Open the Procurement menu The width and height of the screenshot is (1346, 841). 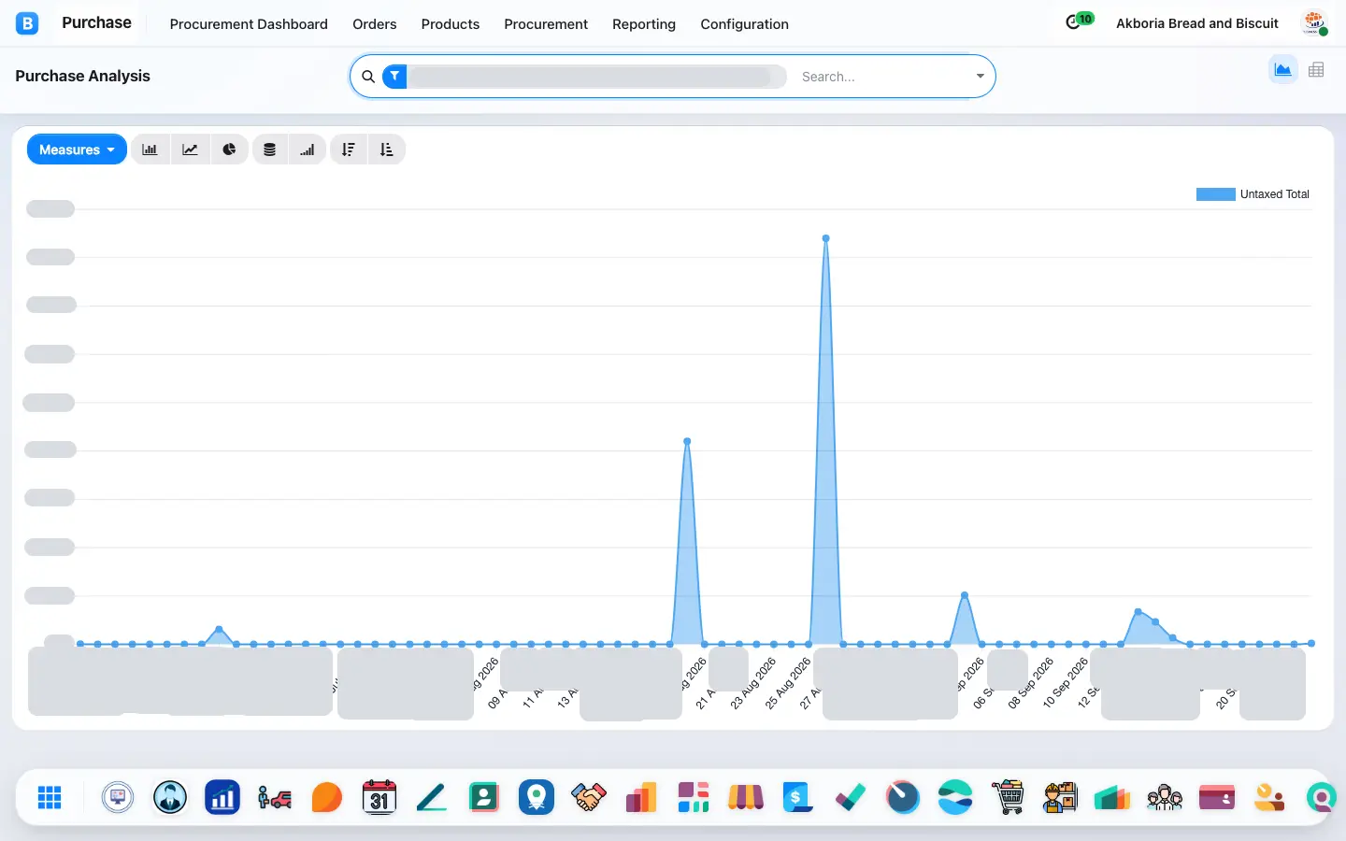click(546, 24)
